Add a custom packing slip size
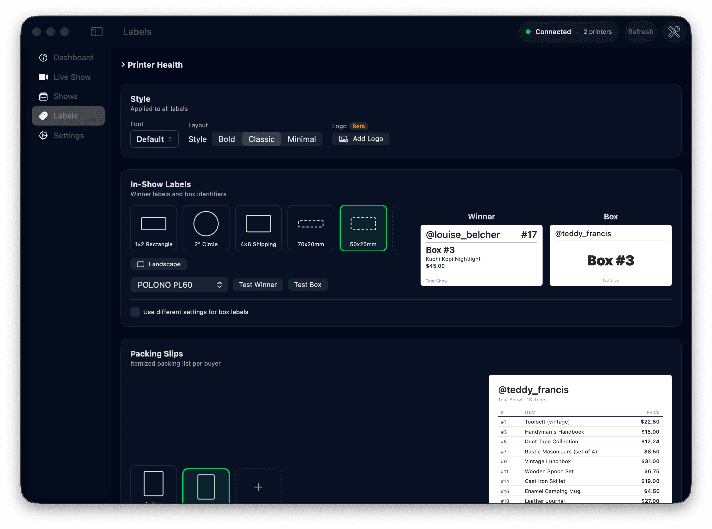The image size is (712, 529). click(258, 487)
